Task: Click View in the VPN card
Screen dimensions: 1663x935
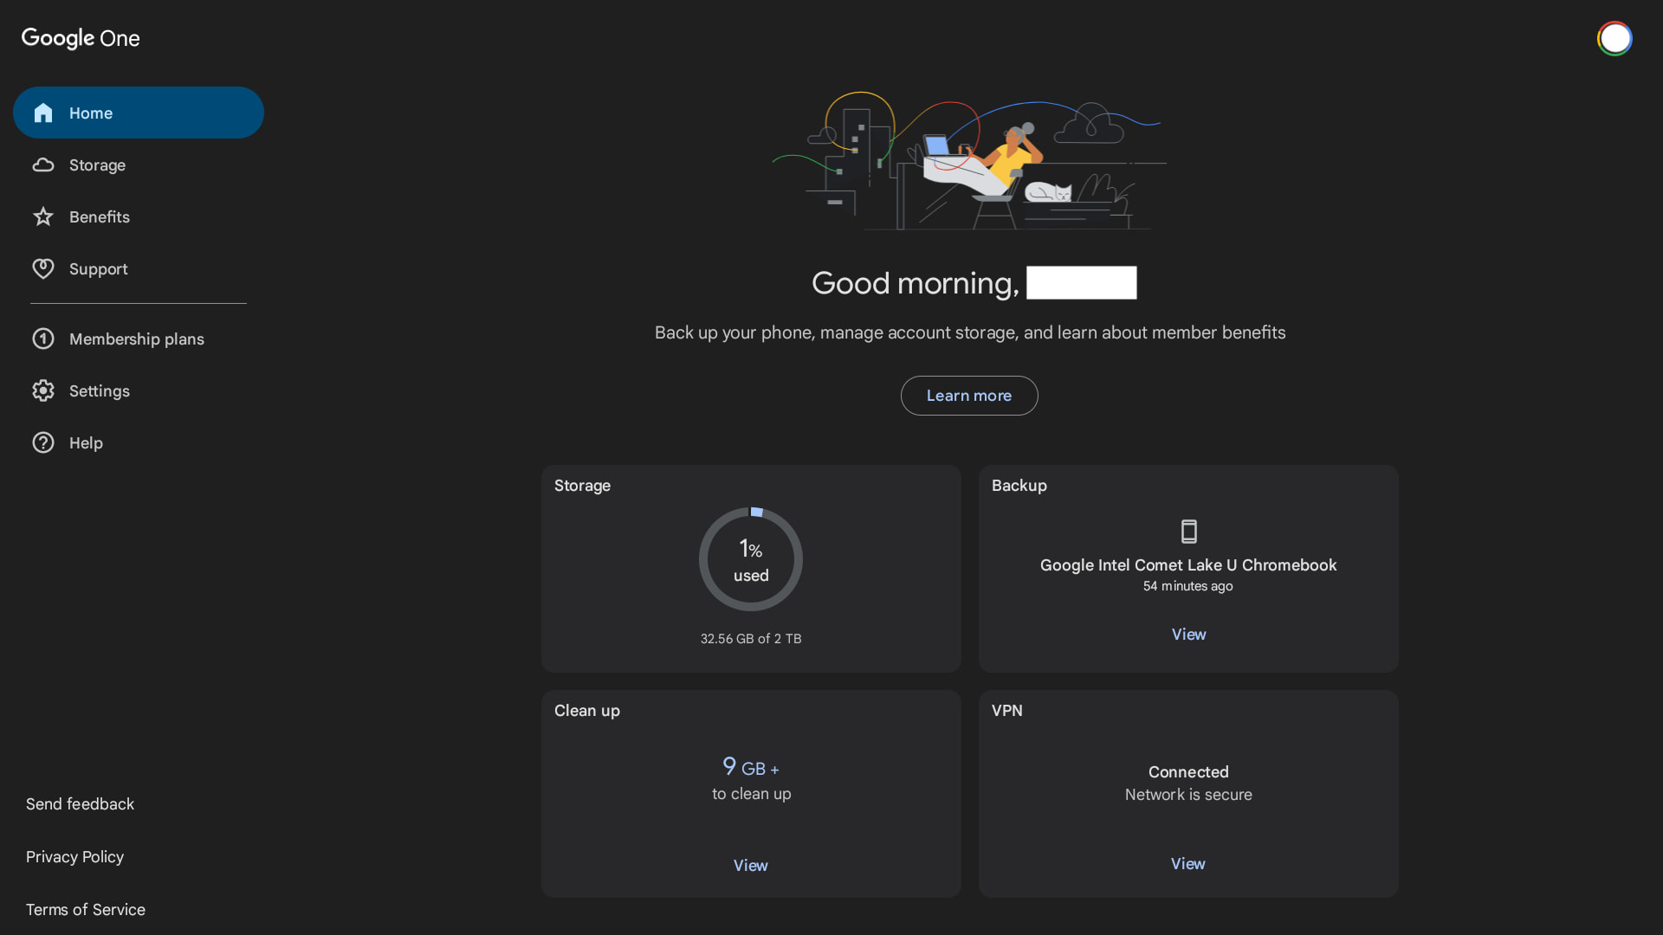Action: coord(1187,864)
